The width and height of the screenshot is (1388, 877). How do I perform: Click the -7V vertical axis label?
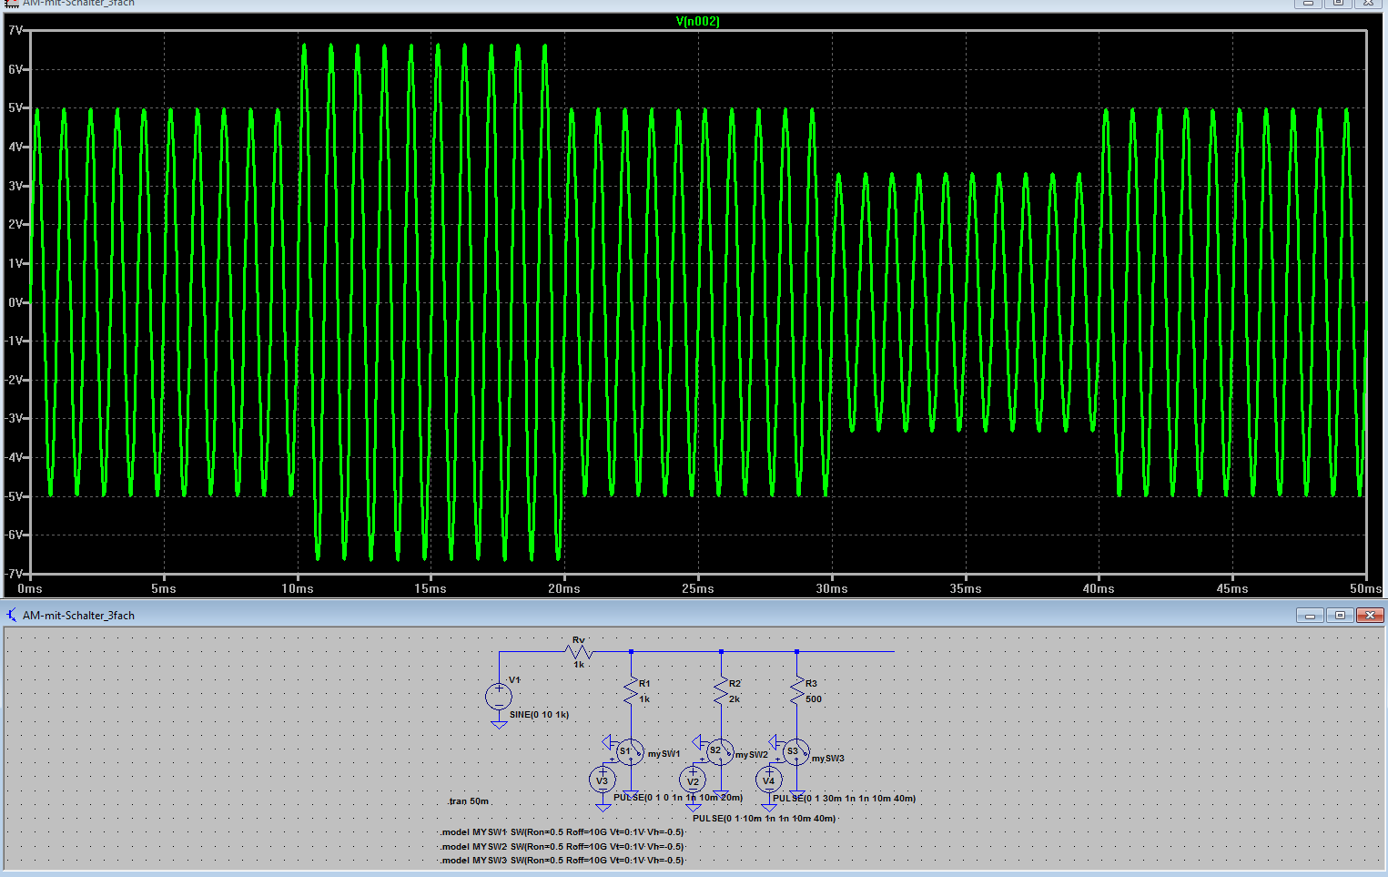(x=13, y=574)
